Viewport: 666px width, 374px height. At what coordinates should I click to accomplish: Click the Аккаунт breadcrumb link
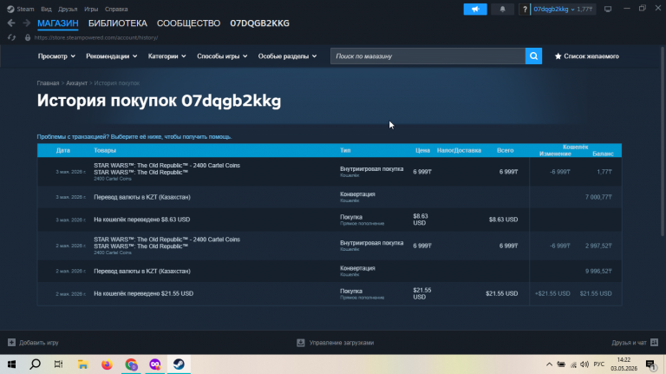(76, 83)
